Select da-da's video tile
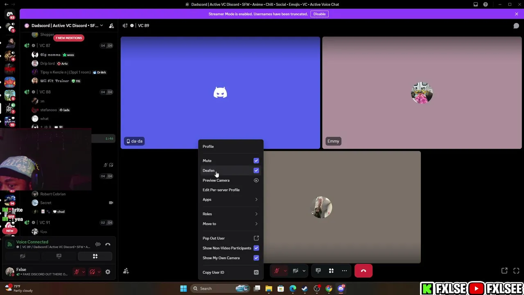524x295 pixels. pos(220,93)
